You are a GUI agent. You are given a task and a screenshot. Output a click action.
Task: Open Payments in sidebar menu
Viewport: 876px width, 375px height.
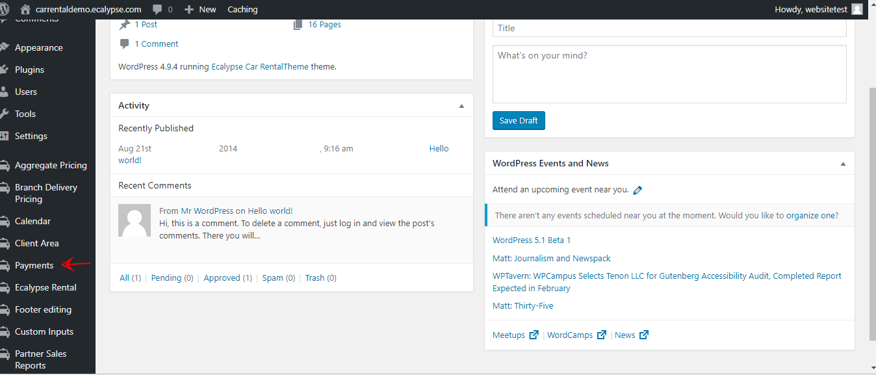[34, 265]
